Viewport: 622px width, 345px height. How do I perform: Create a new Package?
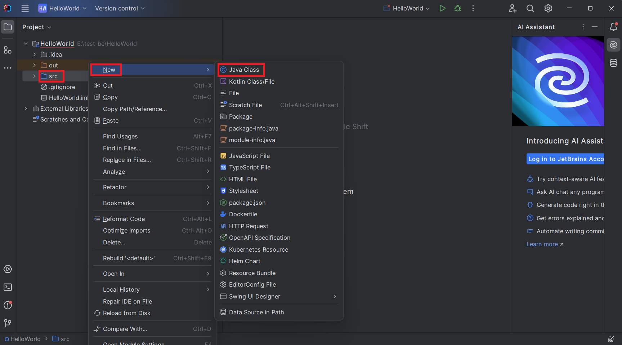(x=279, y=116)
